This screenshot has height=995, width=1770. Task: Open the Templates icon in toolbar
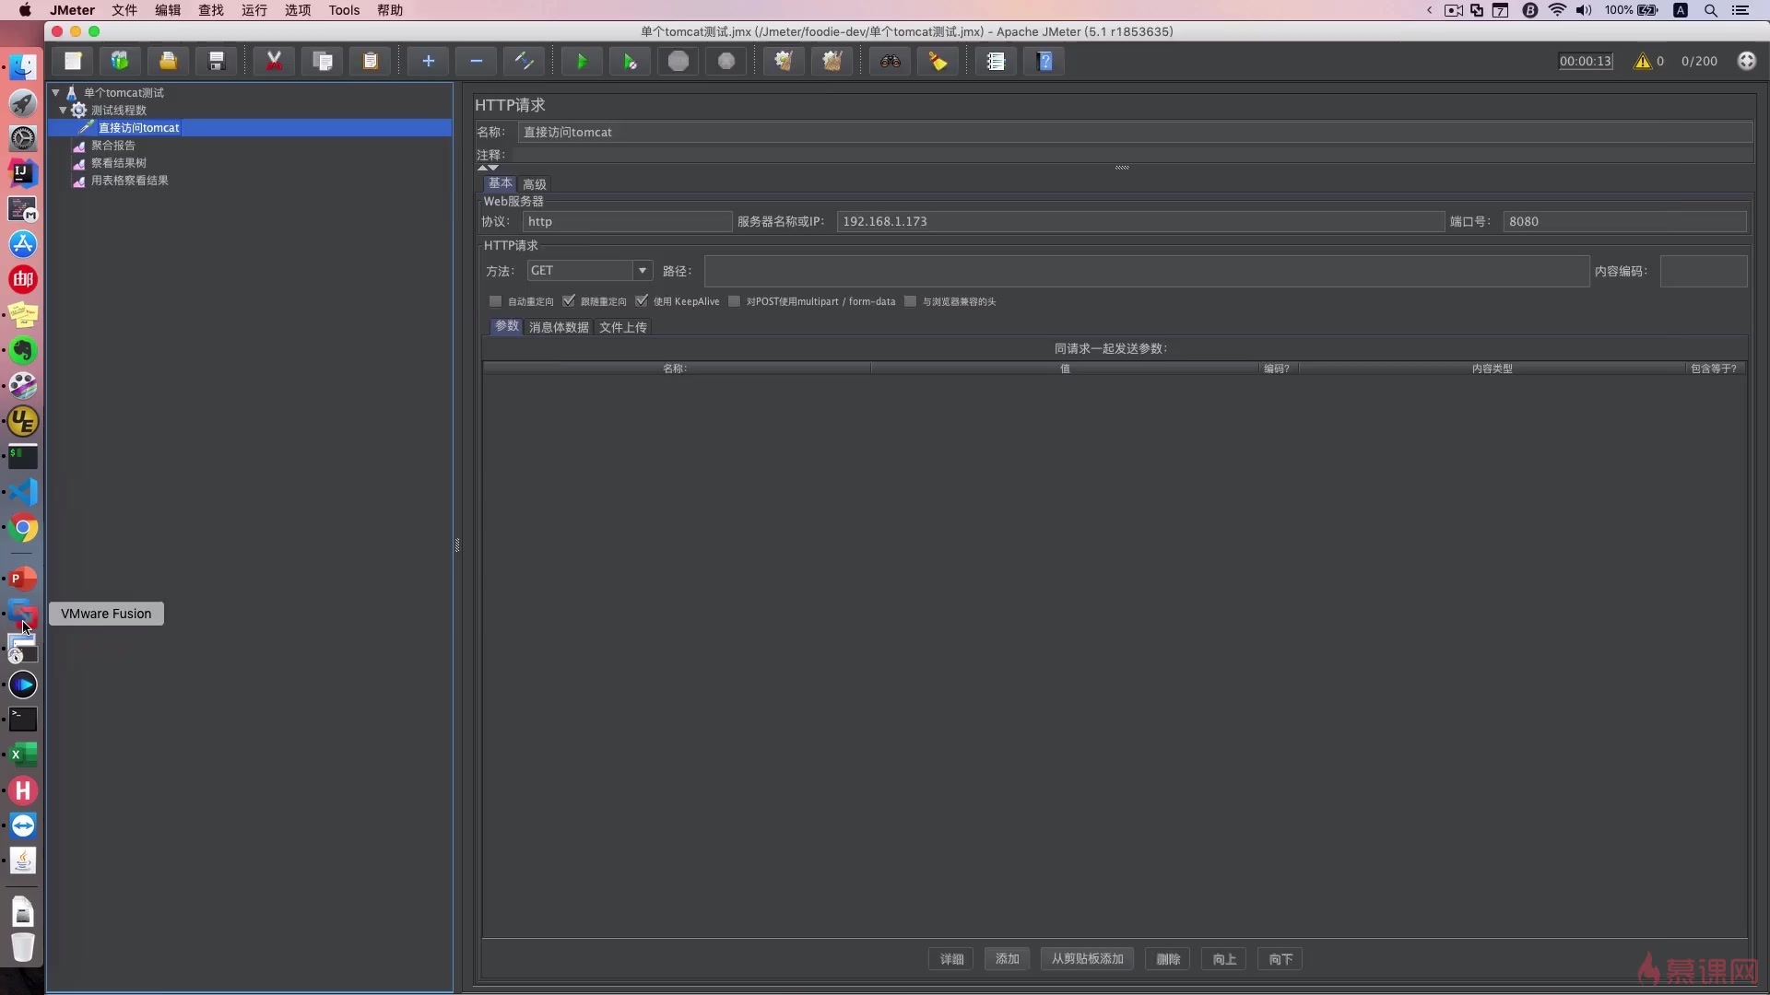click(120, 61)
